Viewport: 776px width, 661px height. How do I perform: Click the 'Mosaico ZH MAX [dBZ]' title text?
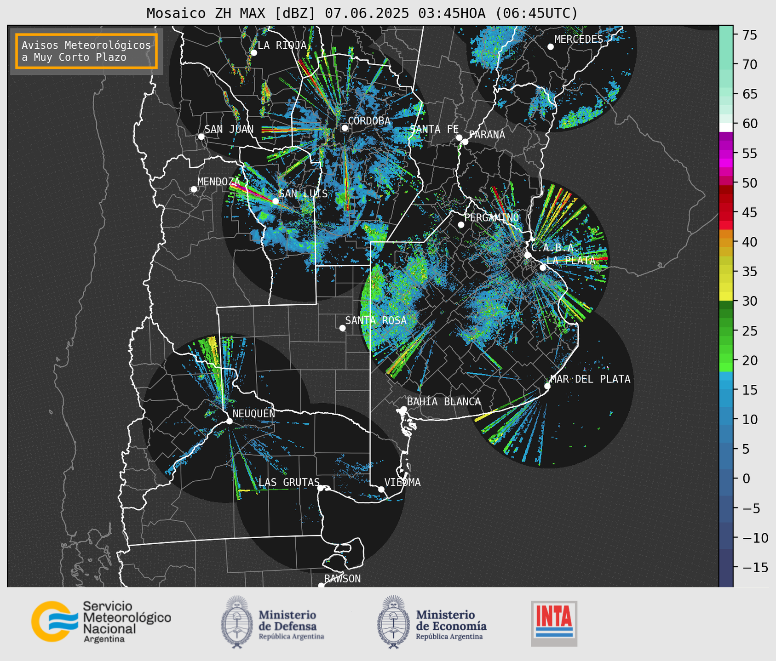tap(231, 13)
